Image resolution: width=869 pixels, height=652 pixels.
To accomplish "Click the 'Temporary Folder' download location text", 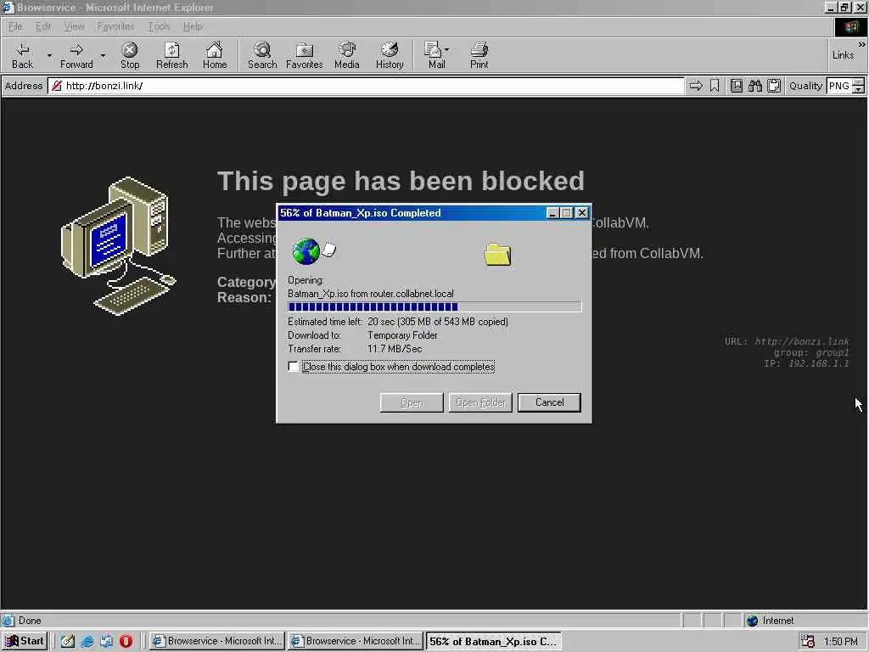I will (402, 335).
